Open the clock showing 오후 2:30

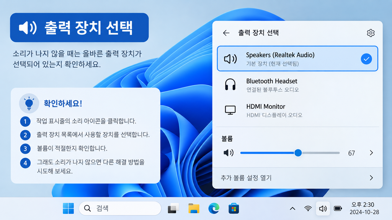[x=363, y=205]
